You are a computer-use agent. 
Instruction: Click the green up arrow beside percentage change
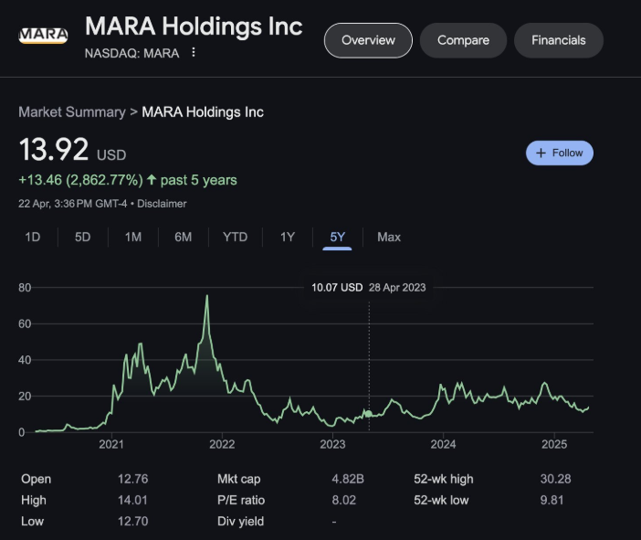(x=151, y=180)
